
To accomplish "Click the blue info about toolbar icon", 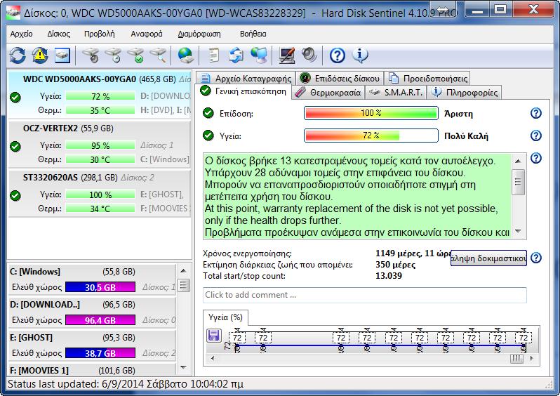I will pos(359,55).
